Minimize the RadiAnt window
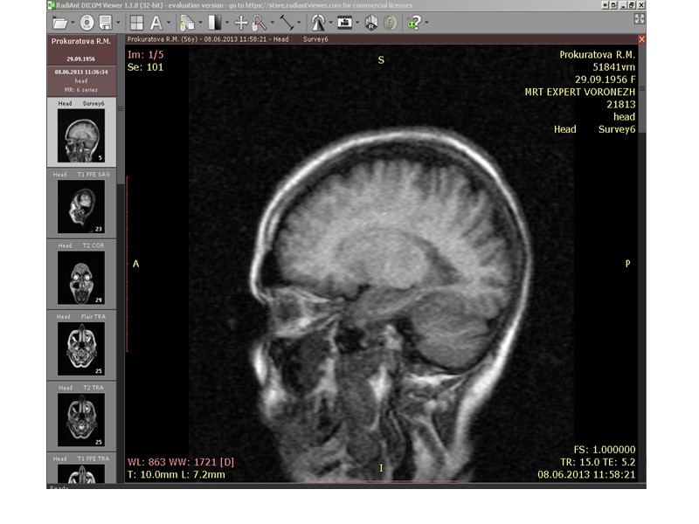The width and height of the screenshot is (699, 524). tap(624, 5)
